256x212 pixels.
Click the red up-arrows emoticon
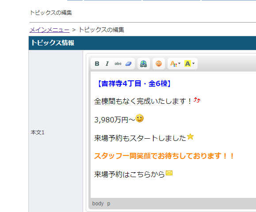point(197,100)
